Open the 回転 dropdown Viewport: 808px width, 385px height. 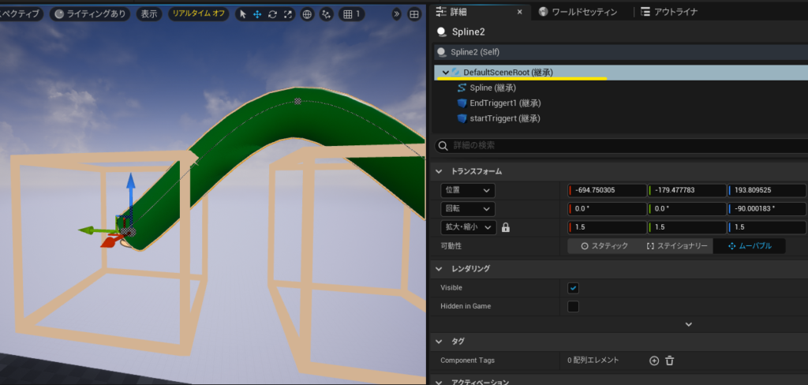click(x=467, y=209)
